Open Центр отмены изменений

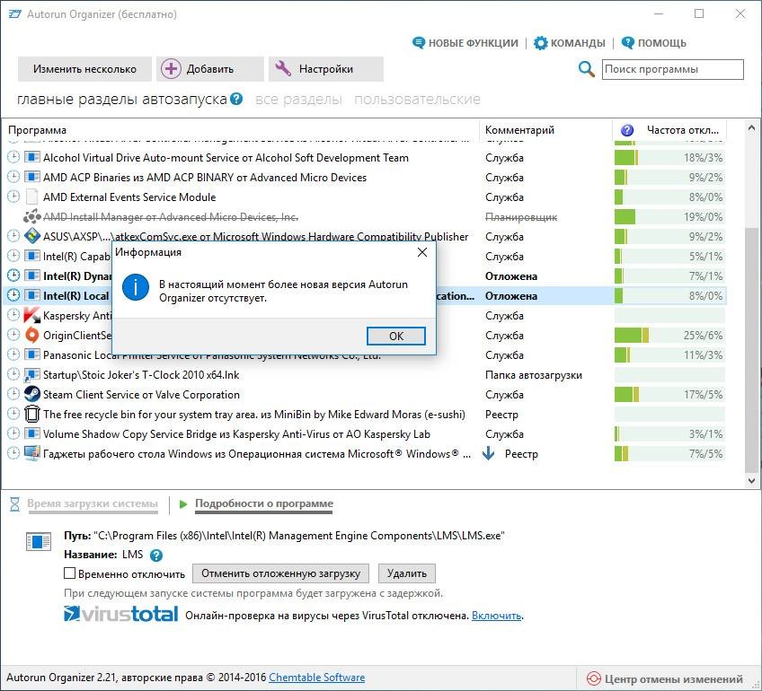[665, 678]
